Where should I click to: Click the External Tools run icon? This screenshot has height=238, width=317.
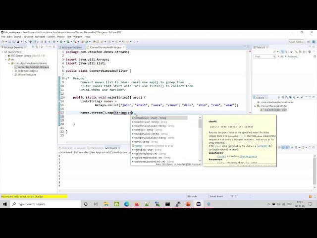(x=75, y=42)
